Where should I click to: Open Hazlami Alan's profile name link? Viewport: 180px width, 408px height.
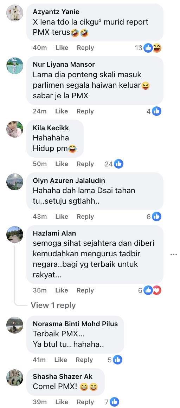54,233
